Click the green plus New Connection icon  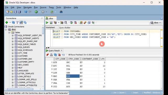pyautogui.click(x=7, y=22)
